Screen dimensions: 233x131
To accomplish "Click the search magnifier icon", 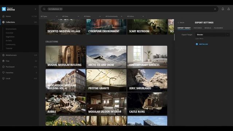I will pos(44,9).
